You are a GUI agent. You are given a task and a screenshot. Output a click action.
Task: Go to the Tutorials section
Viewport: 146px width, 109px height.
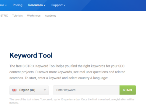(x=17, y=16)
